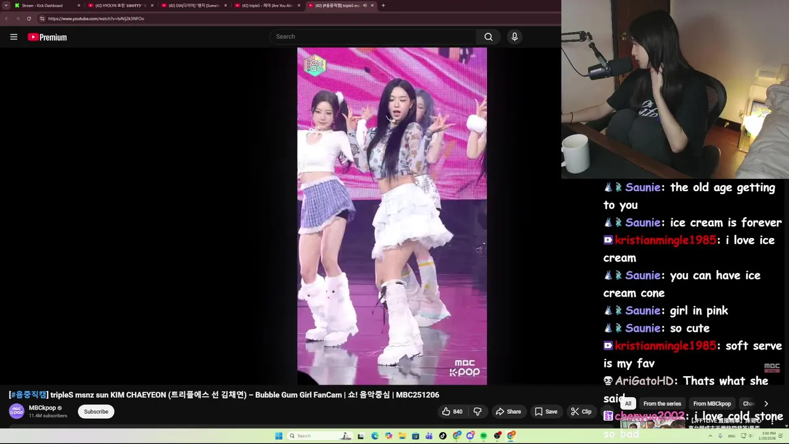Click the address bar URL
Screen dimensions: 789x444
(x=96, y=18)
